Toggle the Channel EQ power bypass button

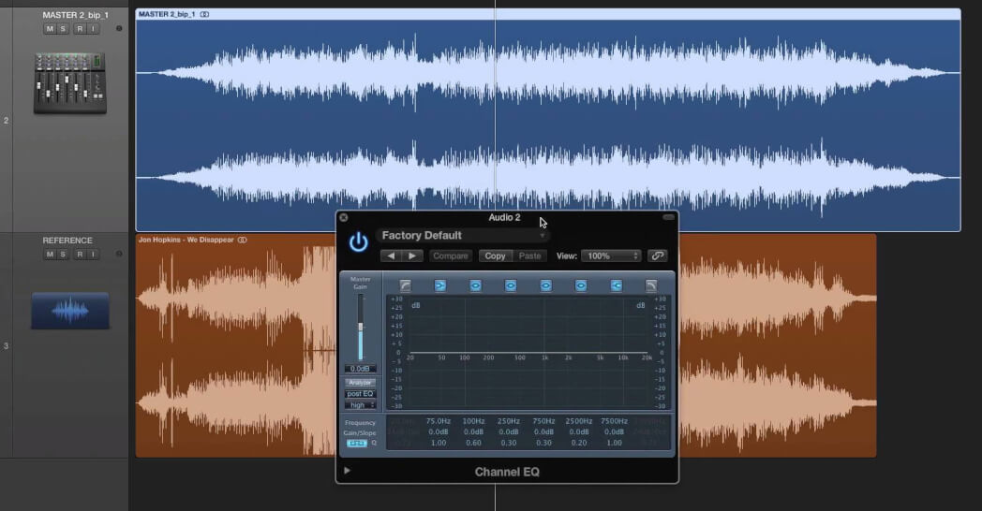358,242
